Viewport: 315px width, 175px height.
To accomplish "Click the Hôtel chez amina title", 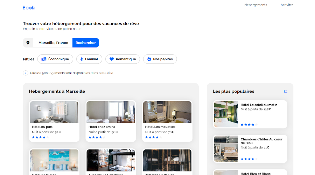I will [102, 127].
